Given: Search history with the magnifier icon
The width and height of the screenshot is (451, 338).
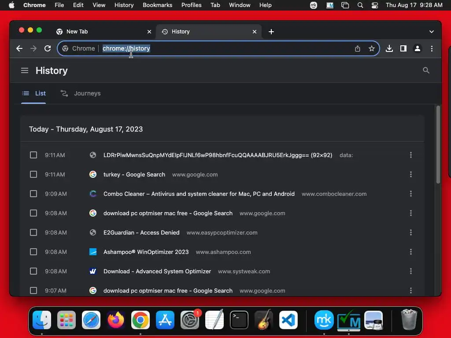Looking at the screenshot, I should (x=426, y=70).
